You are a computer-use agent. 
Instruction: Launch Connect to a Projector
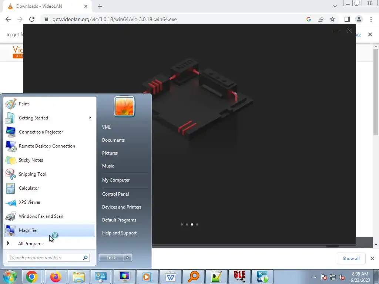(x=50, y=132)
